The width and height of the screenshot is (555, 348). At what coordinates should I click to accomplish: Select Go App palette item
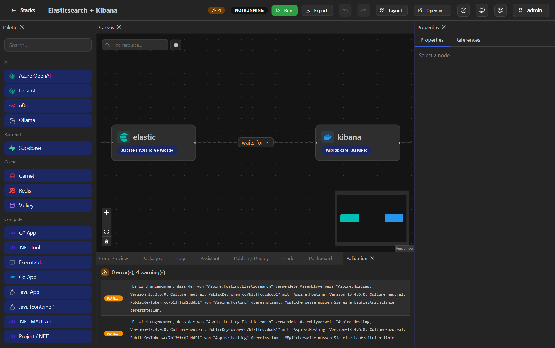point(48,277)
